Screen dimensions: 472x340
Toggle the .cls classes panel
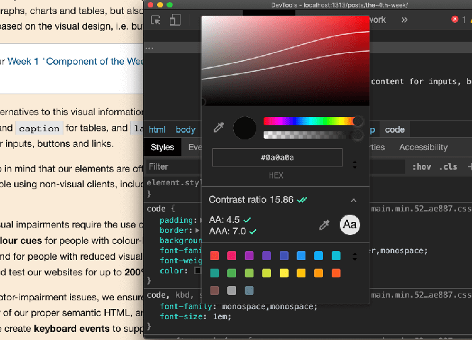[x=448, y=166]
